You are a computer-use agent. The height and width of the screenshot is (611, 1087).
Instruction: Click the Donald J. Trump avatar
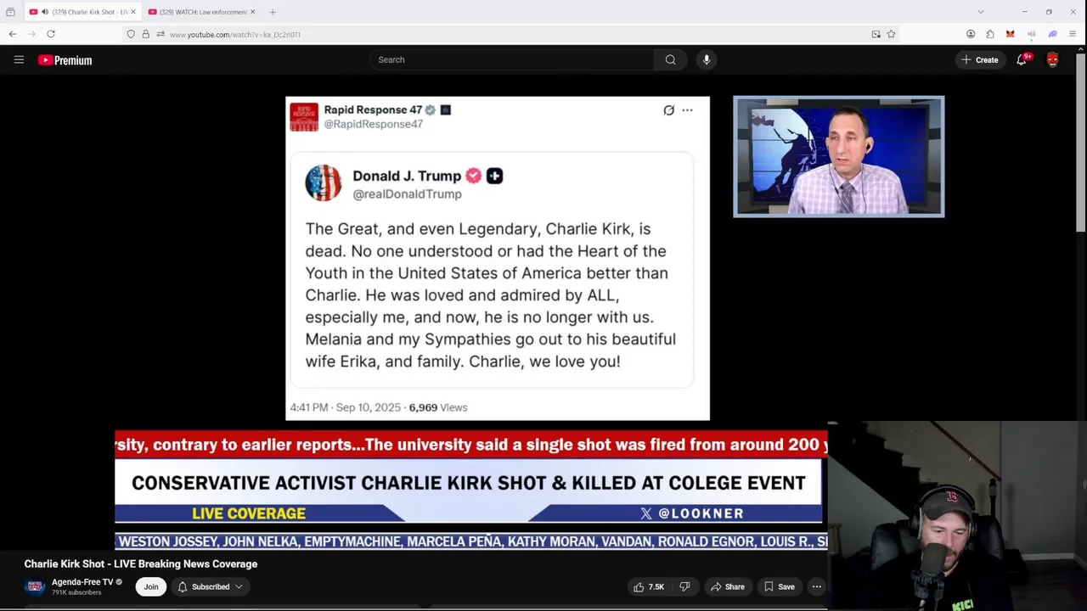click(x=324, y=182)
